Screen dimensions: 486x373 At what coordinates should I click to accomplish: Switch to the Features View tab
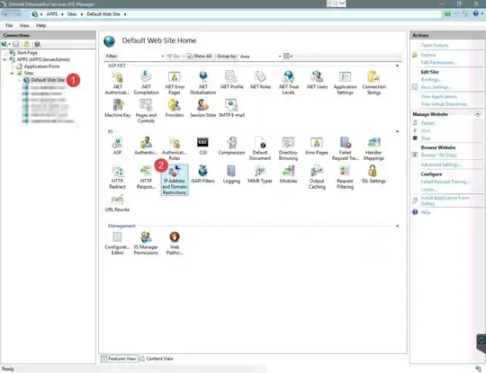pyautogui.click(x=119, y=359)
